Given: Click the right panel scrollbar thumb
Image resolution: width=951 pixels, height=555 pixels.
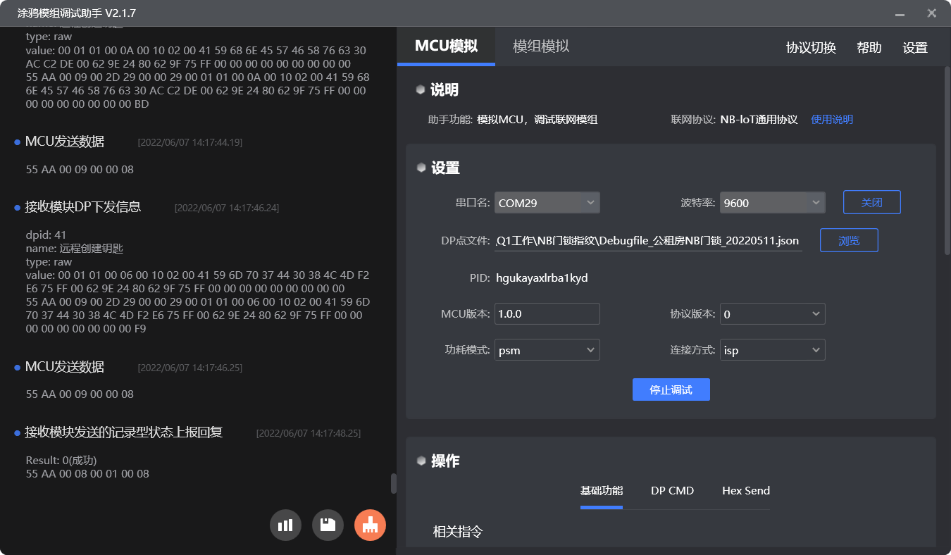Looking at the screenshot, I should tap(947, 161).
